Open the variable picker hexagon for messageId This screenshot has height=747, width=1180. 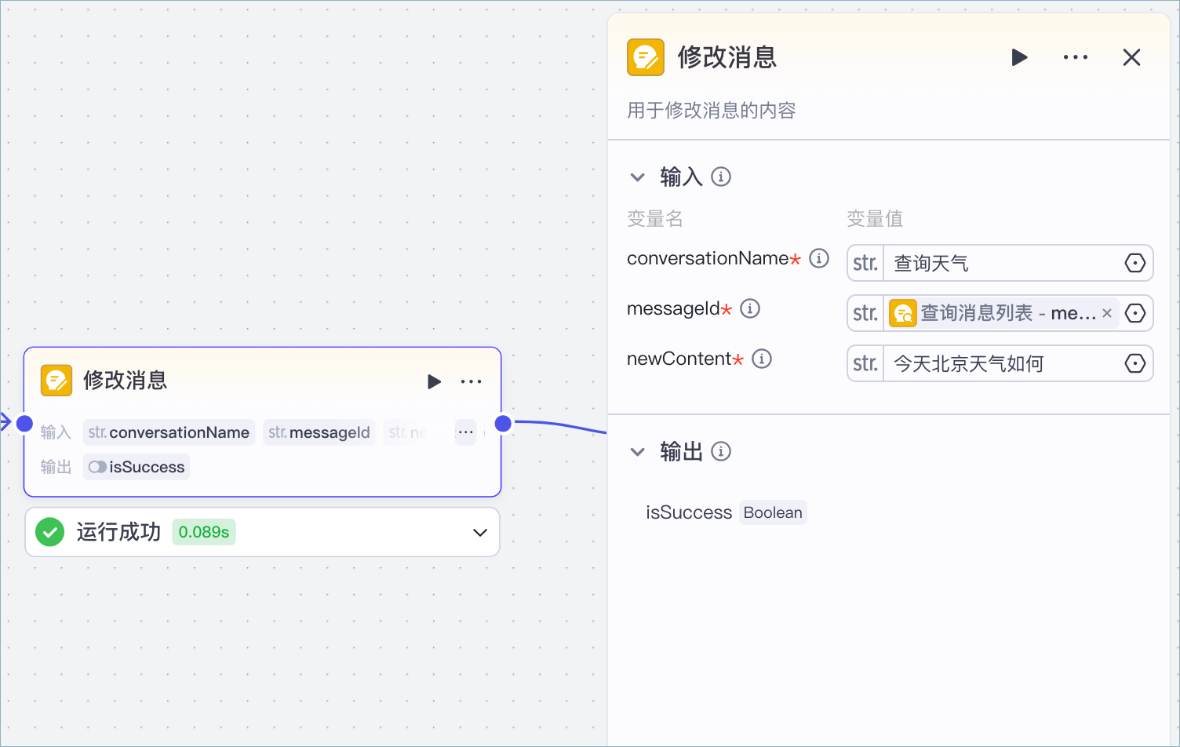pyautogui.click(x=1135, y=313)
